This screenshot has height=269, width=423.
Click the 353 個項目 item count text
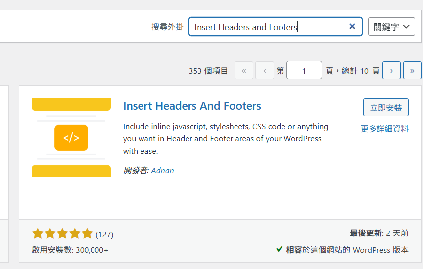tap(208, 71)
